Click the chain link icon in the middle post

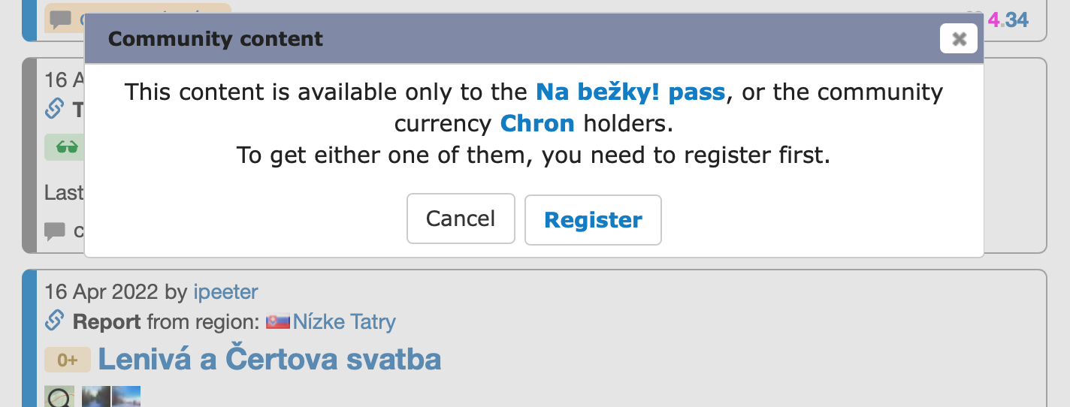click(x=55, y=110)
